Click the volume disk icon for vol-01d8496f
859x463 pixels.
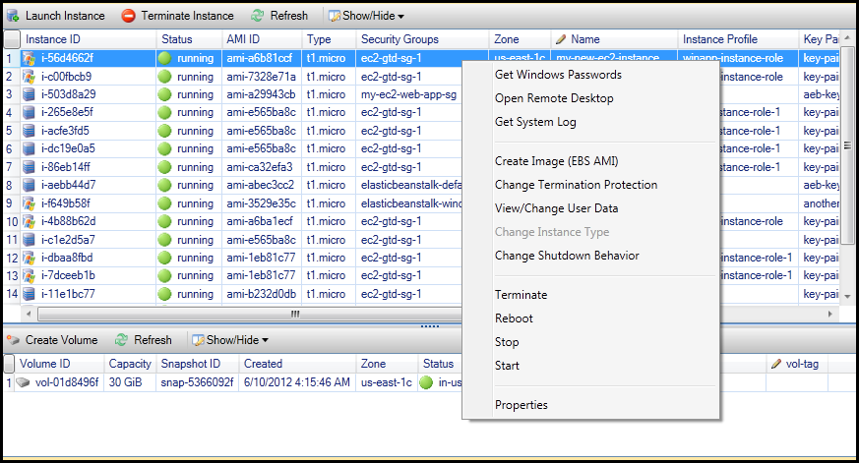click(x=25, y=382)
